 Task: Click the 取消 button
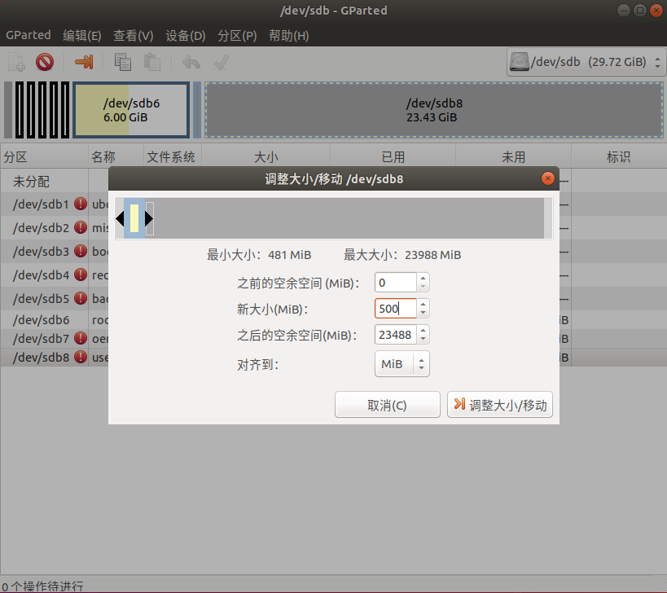click(x=387, y=405)
